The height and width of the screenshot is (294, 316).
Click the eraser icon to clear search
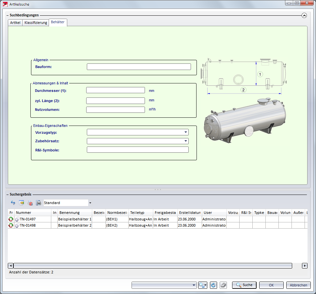(223, 285)
